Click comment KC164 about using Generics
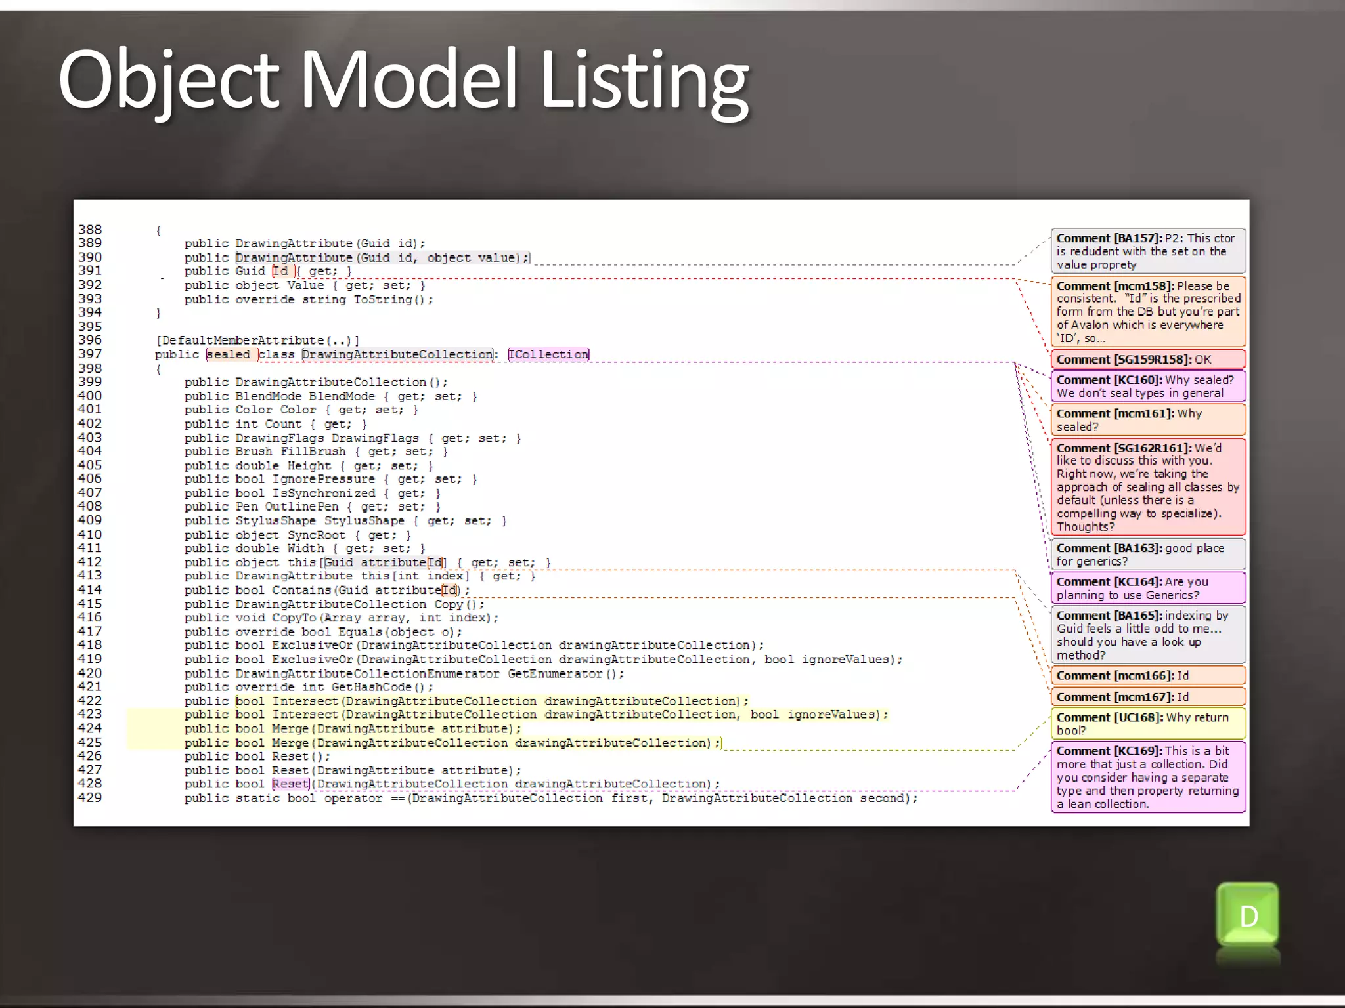Image resolution: width=1345 pixels, height=1008 pixels. (1148, 587)
